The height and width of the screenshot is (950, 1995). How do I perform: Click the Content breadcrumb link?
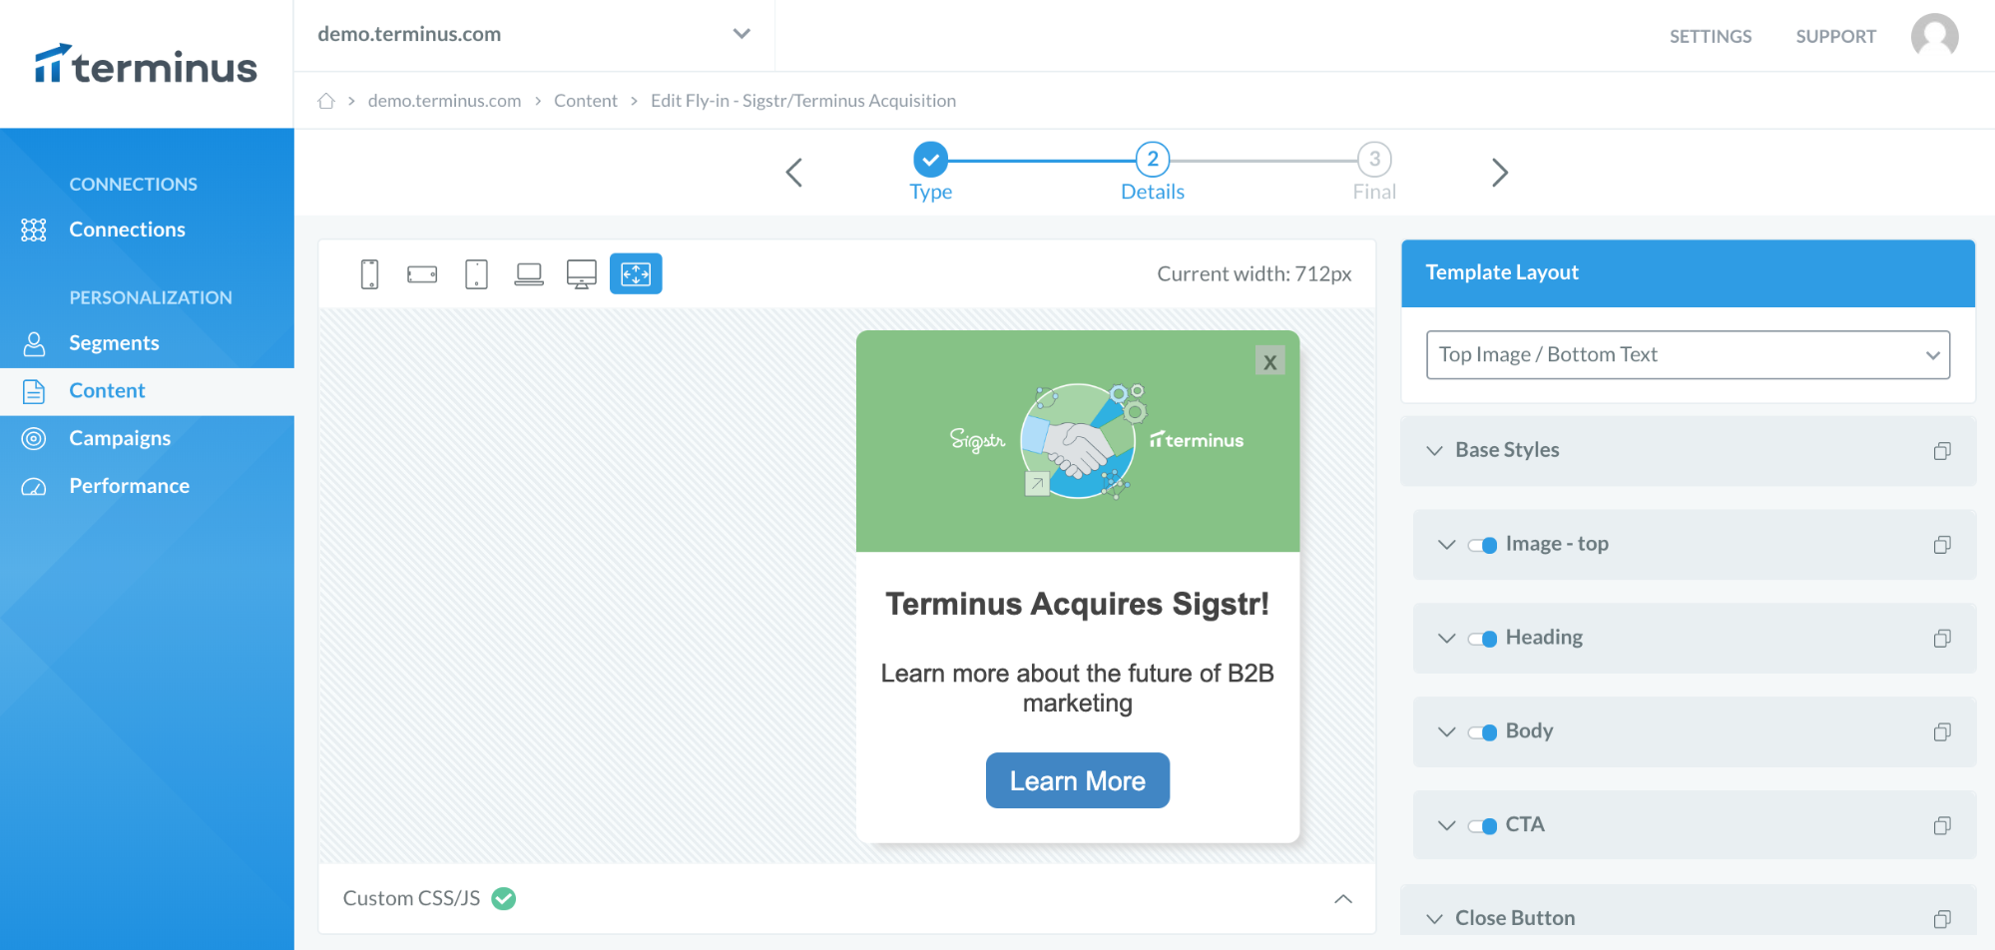[586, 101]
